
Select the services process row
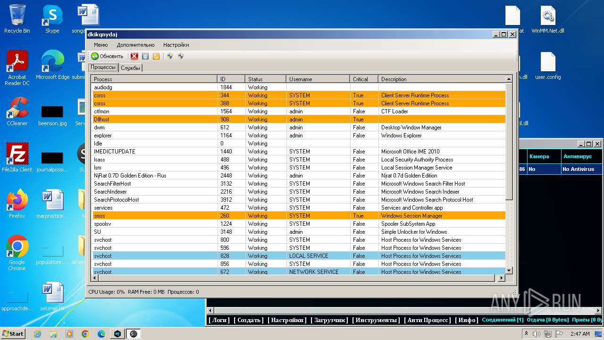pyautogui.click(x=298, y=208)
